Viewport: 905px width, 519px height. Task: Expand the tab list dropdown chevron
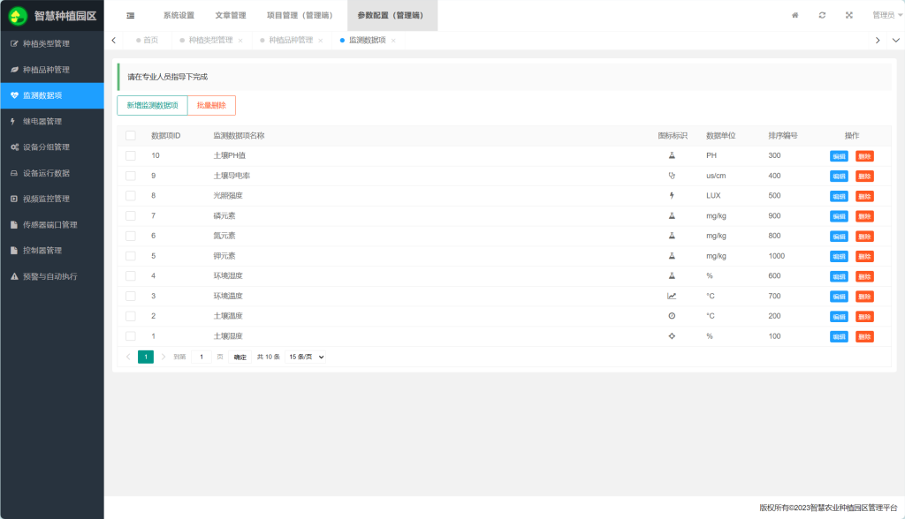895,40
